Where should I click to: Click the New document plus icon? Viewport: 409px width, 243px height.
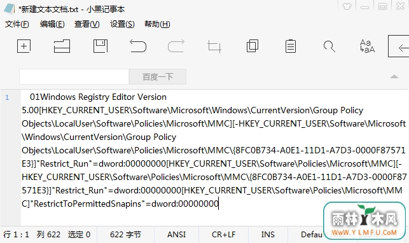tap(24, 46)
